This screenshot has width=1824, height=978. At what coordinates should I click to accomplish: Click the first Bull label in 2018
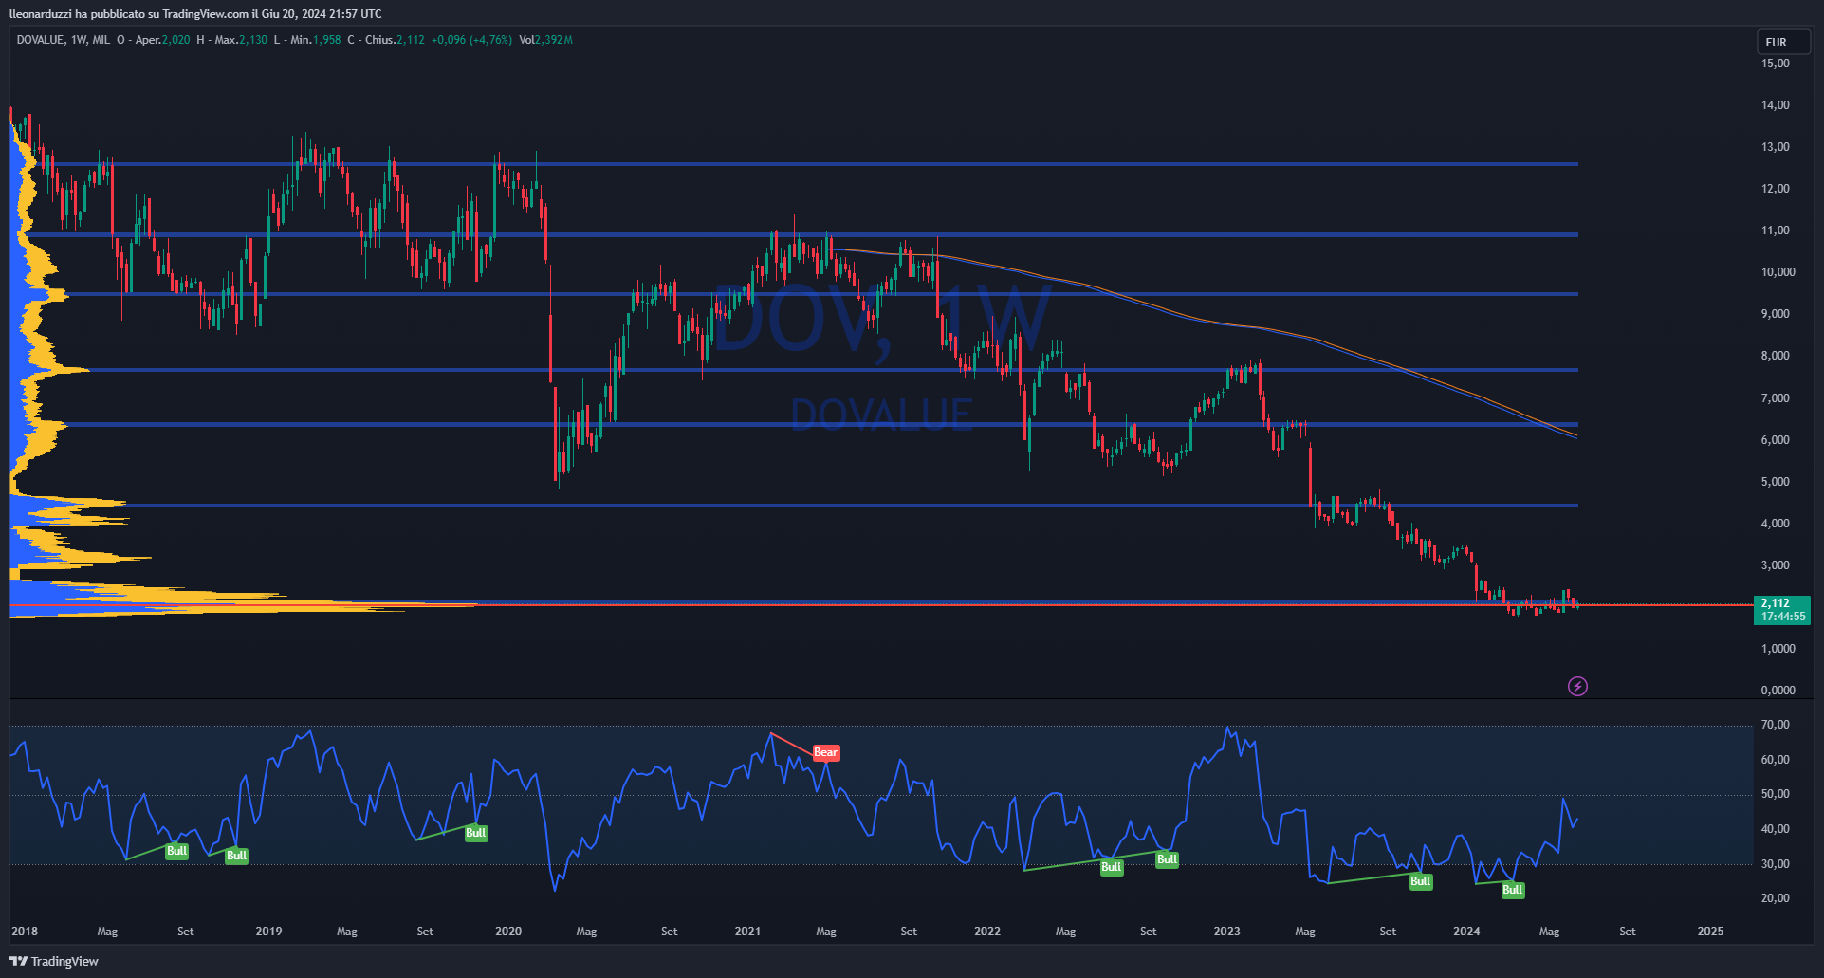(176, 851)
